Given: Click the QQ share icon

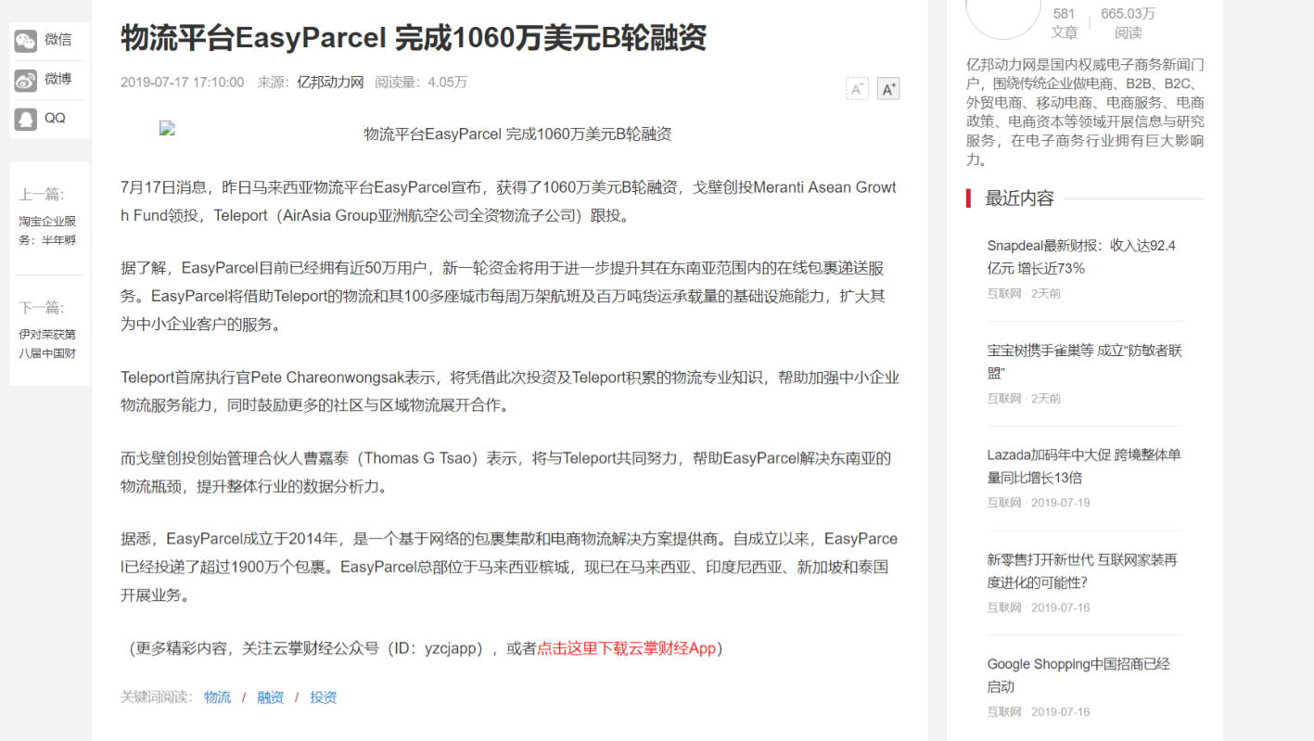Looking at the screenshot, I should pos(26,119).
